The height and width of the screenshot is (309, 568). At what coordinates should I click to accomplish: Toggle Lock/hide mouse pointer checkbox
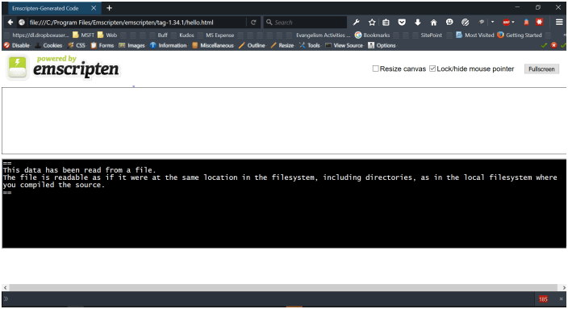(x=432, y=69)
